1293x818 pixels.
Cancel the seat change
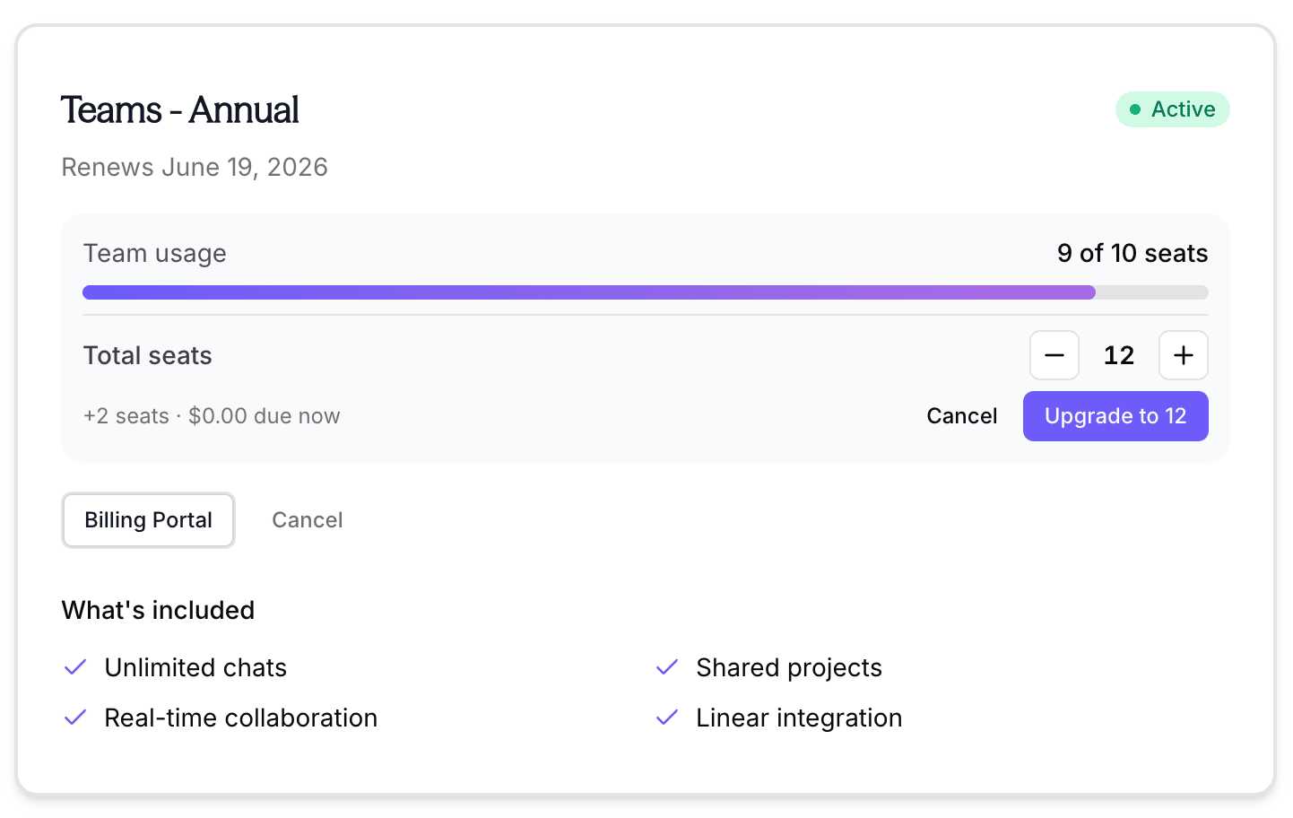961,416
